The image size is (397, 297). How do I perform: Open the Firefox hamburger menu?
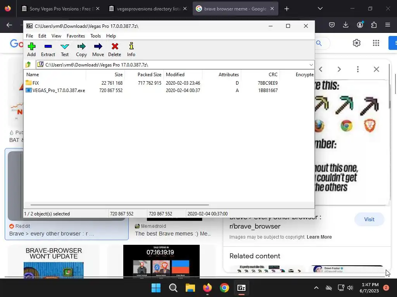(387, 25)
